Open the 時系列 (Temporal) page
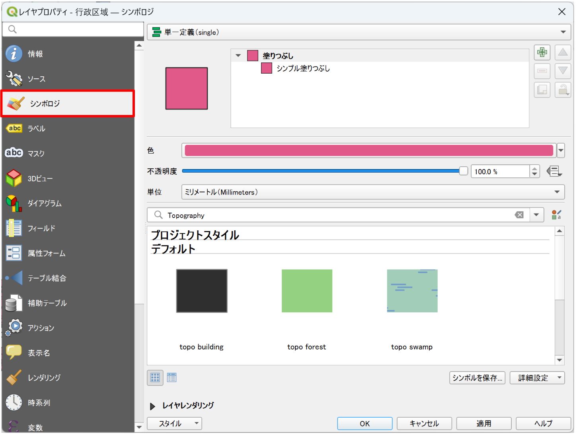This screenshot has height=436, width=577. click(x=68, y=403)
